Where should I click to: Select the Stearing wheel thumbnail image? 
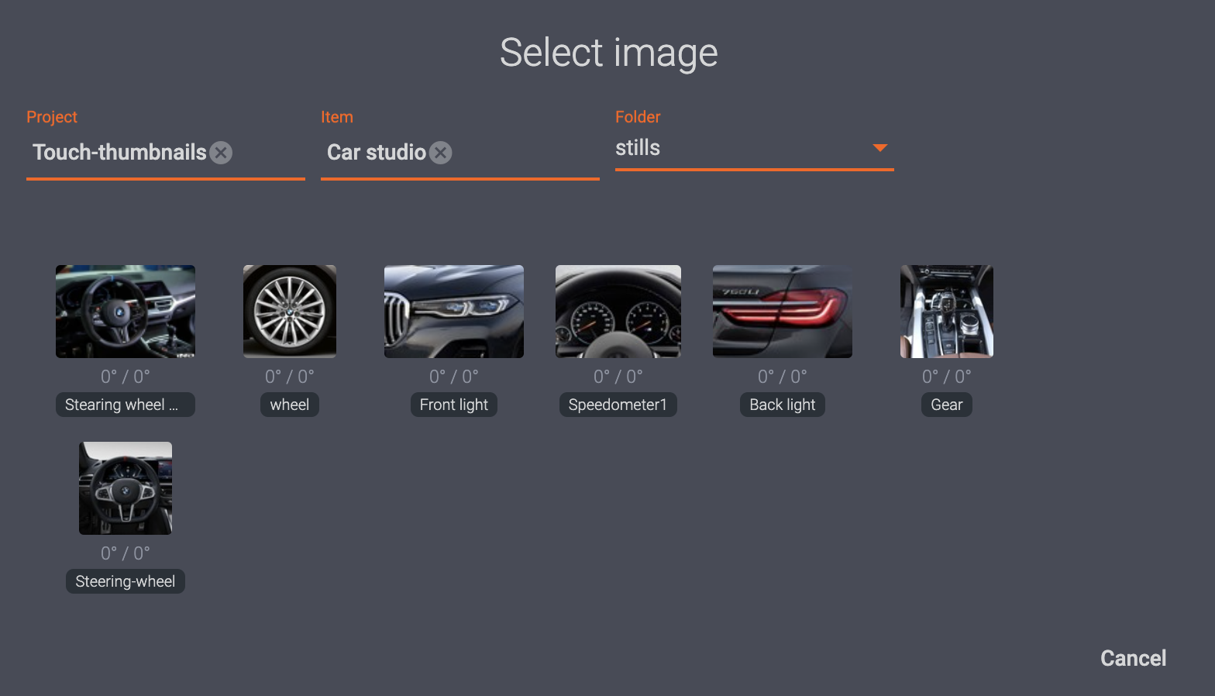tap(126, 312)
